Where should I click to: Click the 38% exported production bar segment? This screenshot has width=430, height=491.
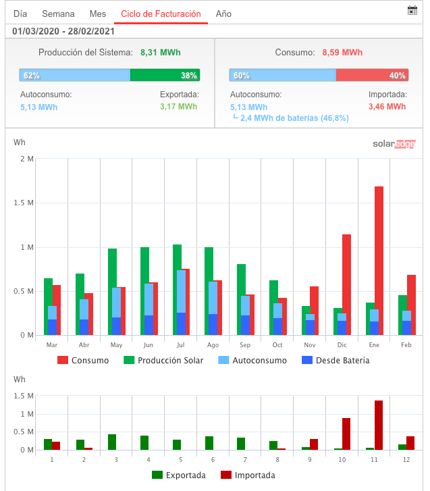pyautogui.click(x=165, y=75)
